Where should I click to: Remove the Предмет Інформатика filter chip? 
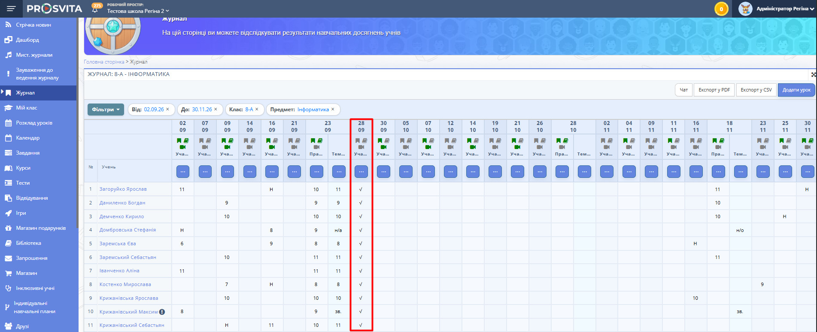[x=333, y=110]
